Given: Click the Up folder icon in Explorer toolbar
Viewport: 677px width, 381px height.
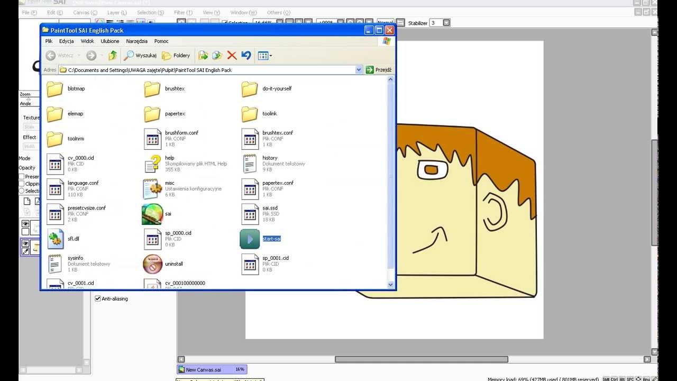Looking at the screenshot, I should (113, 55).
